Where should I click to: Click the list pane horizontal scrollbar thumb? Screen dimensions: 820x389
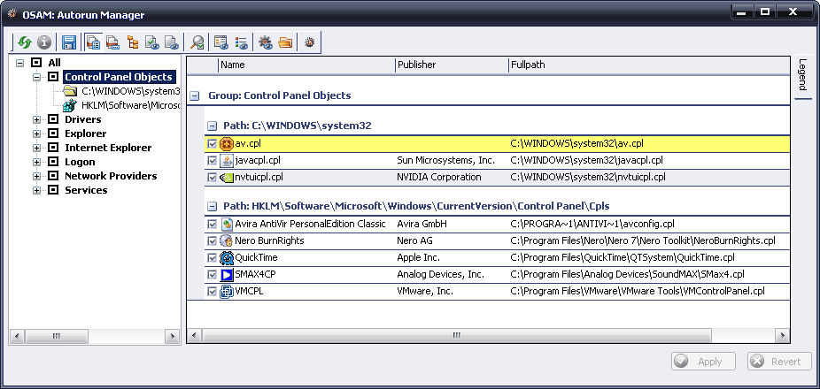click(x=457, y=335)
